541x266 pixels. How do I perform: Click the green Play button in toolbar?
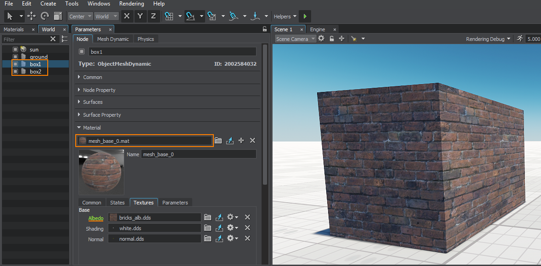305,17
